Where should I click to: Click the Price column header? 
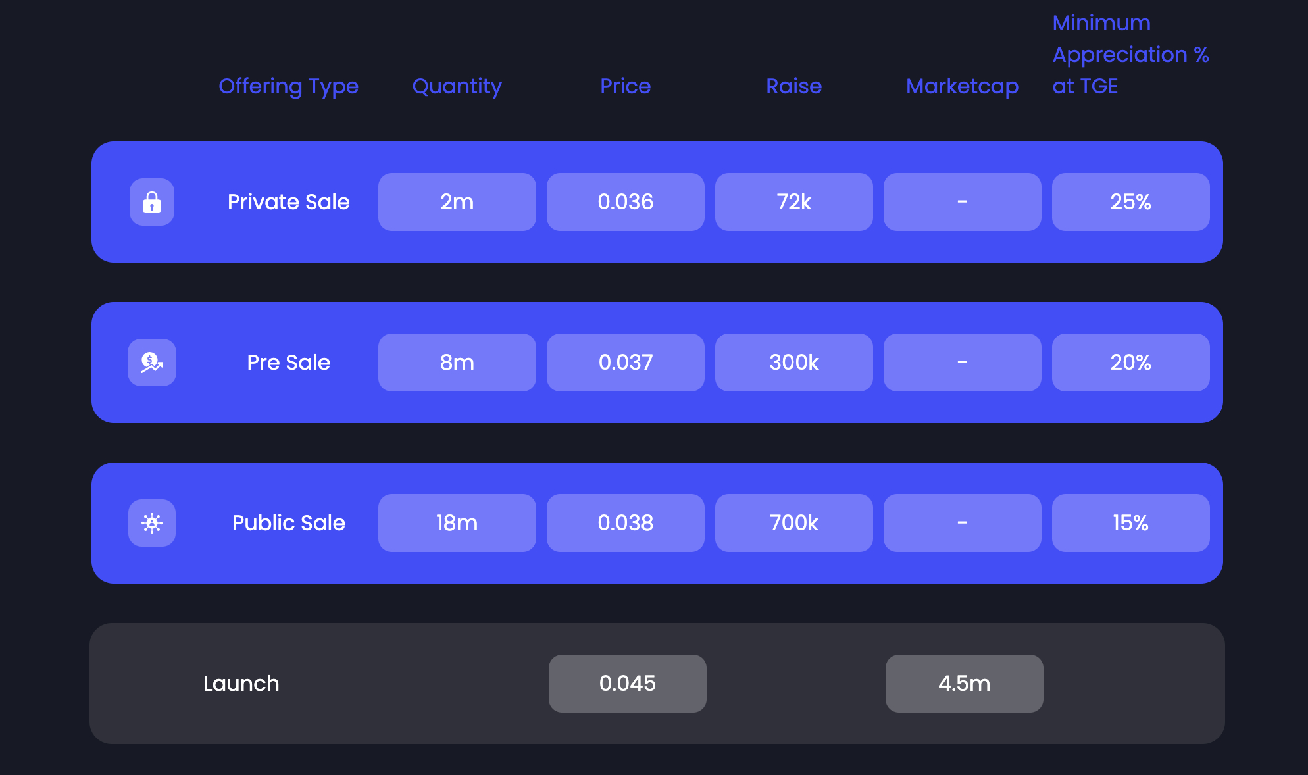tap(625, 86)
